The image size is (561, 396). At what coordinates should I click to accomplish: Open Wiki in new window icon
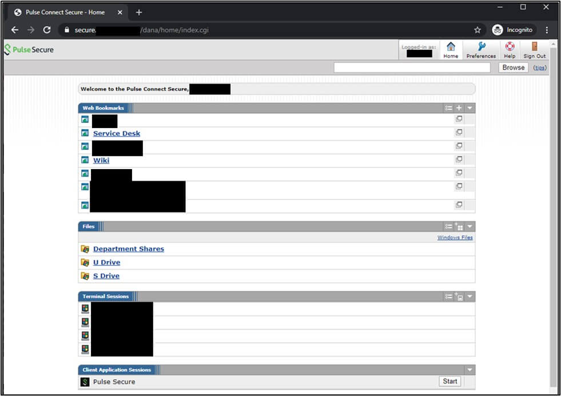click(459, 159)
